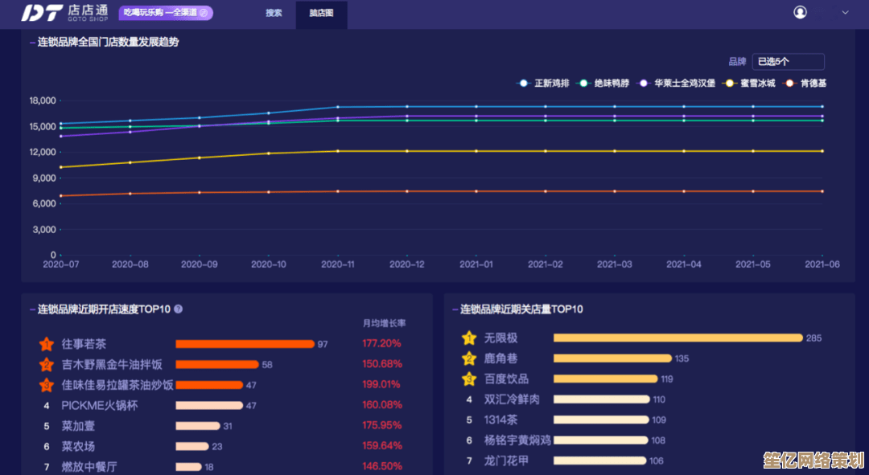Click the 鹿角巷 bar showing 135

[x=612, y=358]
